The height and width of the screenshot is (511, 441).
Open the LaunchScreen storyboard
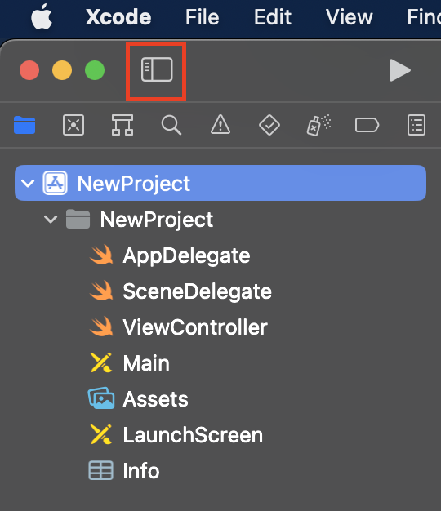(x=193, y=435)
